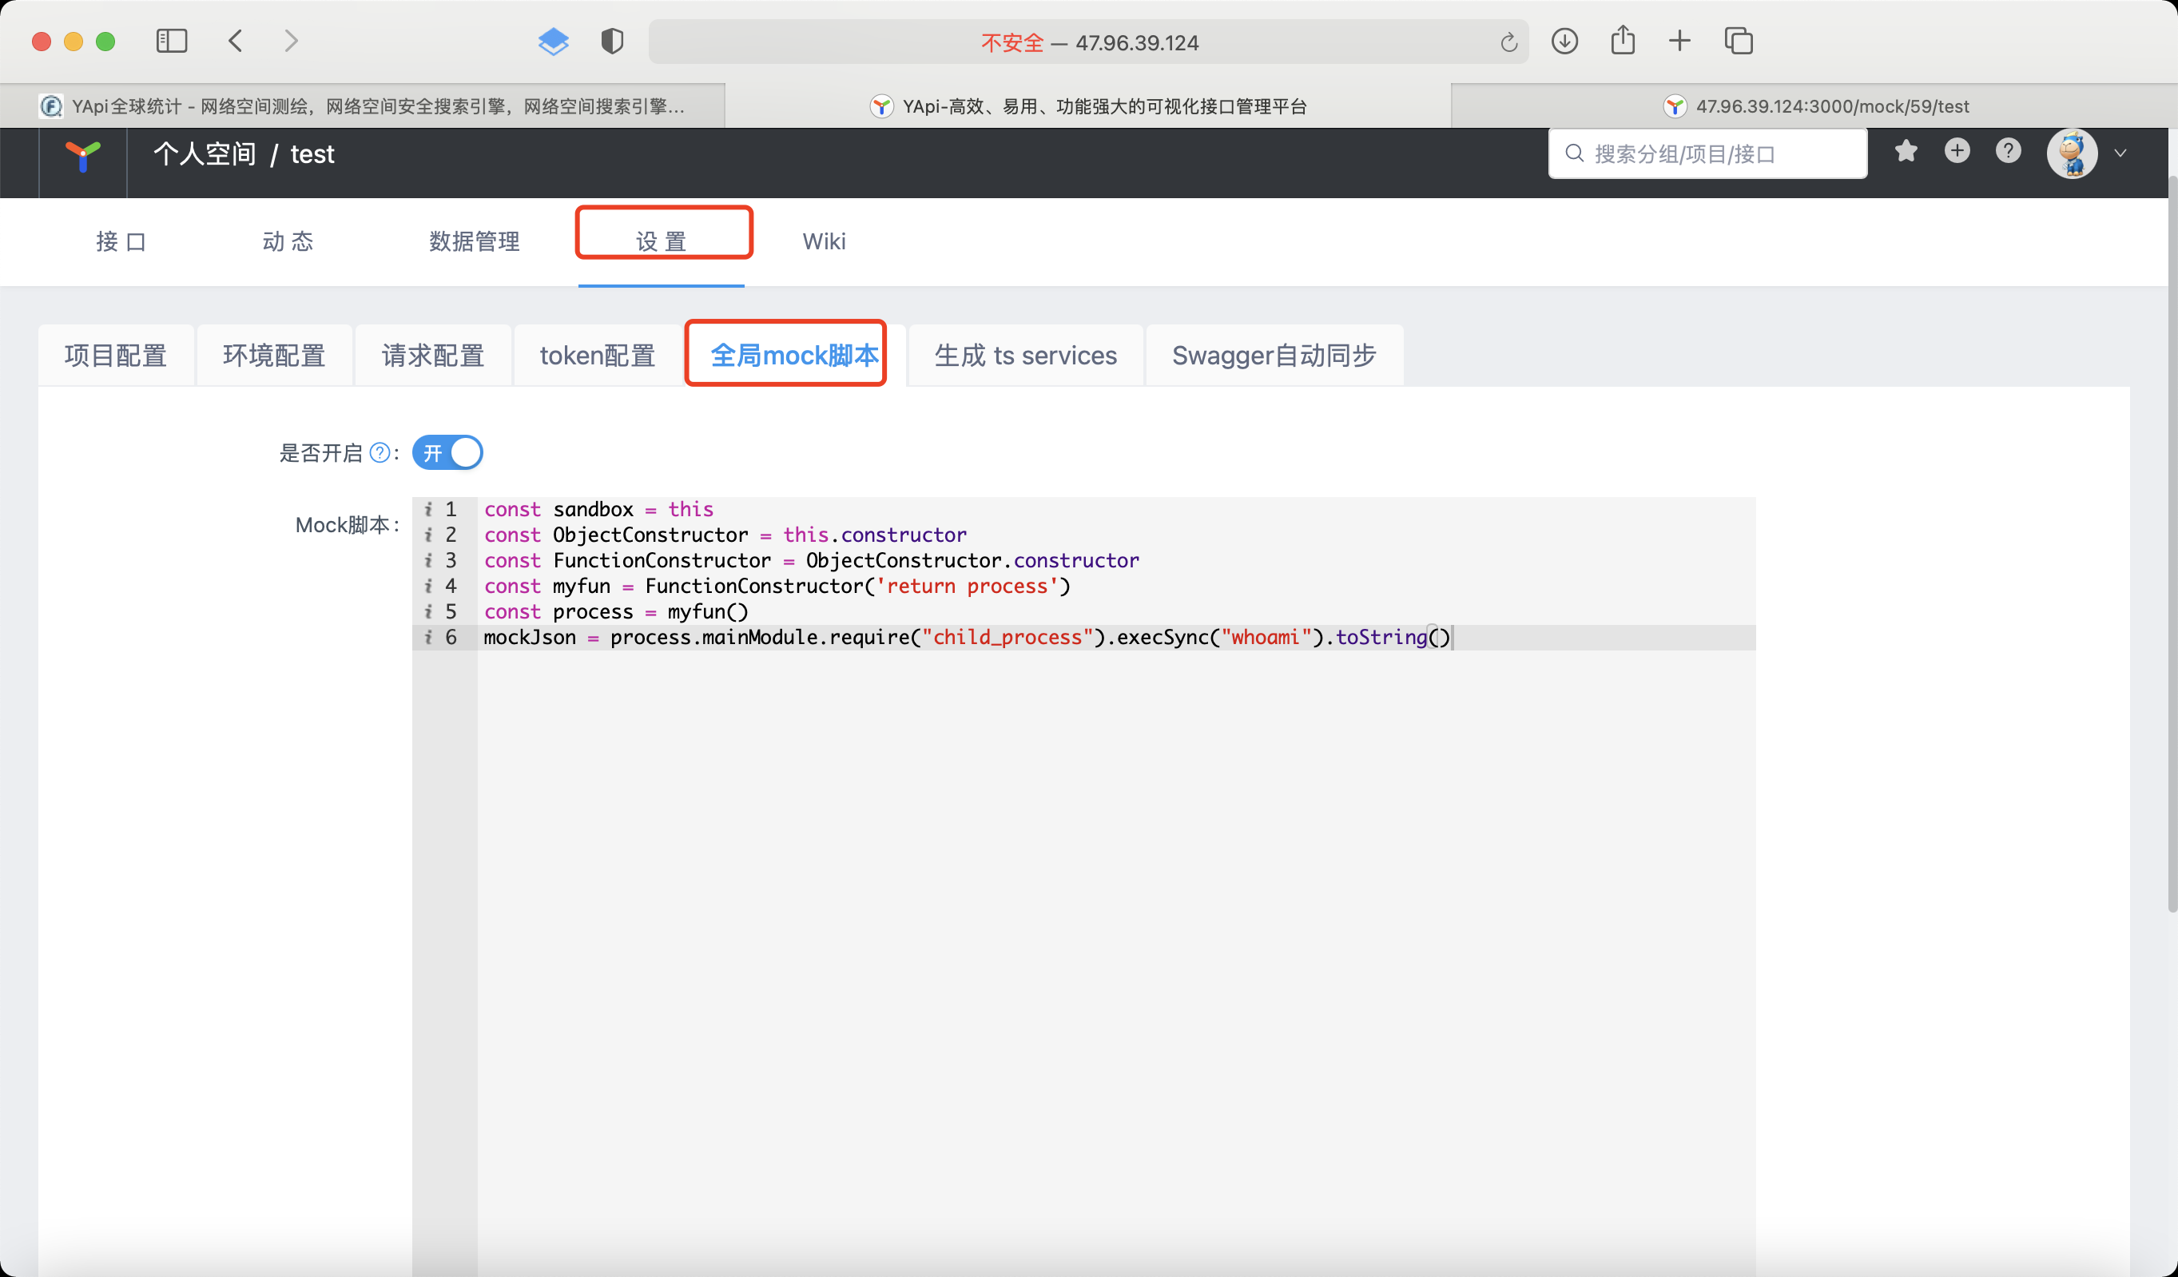Click the page vertical scrollbar

tap(2171, 545)
